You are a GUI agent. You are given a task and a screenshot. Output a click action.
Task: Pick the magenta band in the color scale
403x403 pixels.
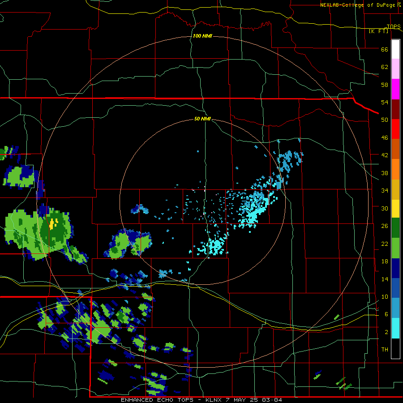[x=395, y=89]
